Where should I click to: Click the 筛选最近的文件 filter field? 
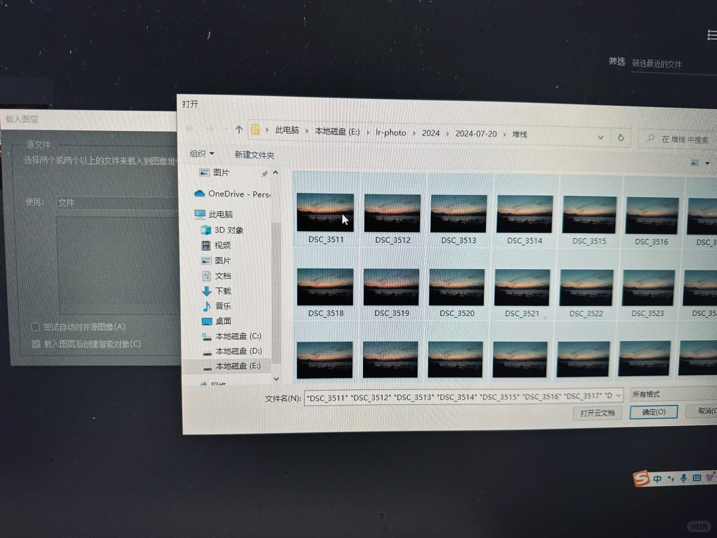tap(674, 64)
